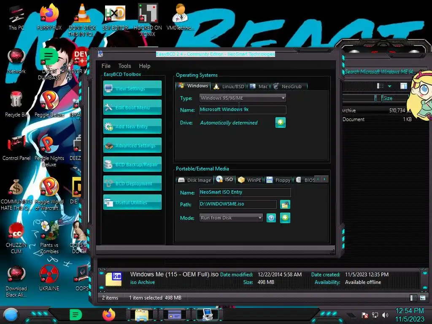432x324 pixels.
Task: Go to Advanced Settings page
Action: 132,145
